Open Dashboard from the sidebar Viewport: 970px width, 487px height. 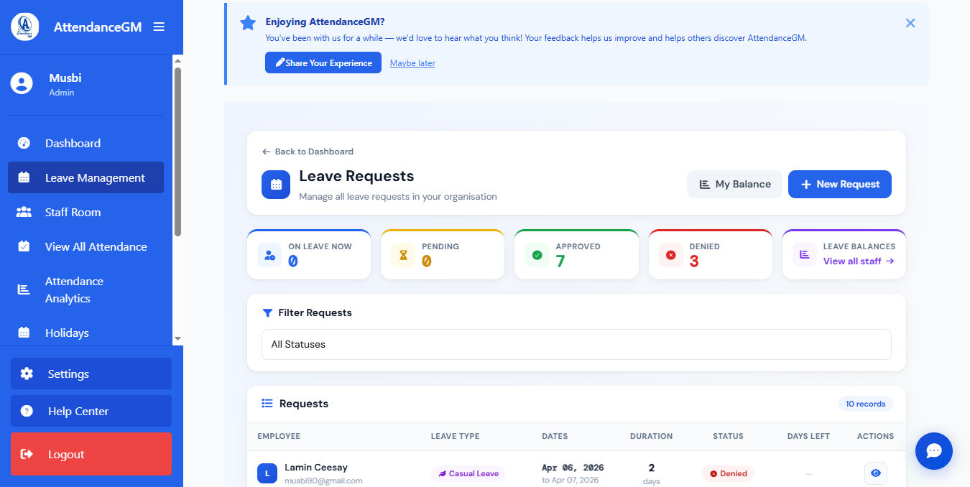pyautogui.click(x=86, y=143)
